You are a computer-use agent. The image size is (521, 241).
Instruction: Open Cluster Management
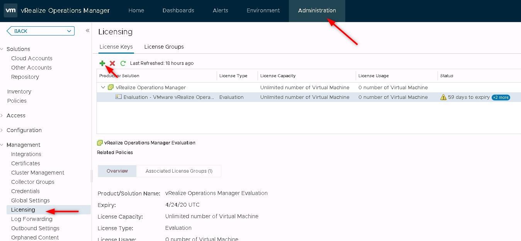pyautogui.click(x=37, y=173)
